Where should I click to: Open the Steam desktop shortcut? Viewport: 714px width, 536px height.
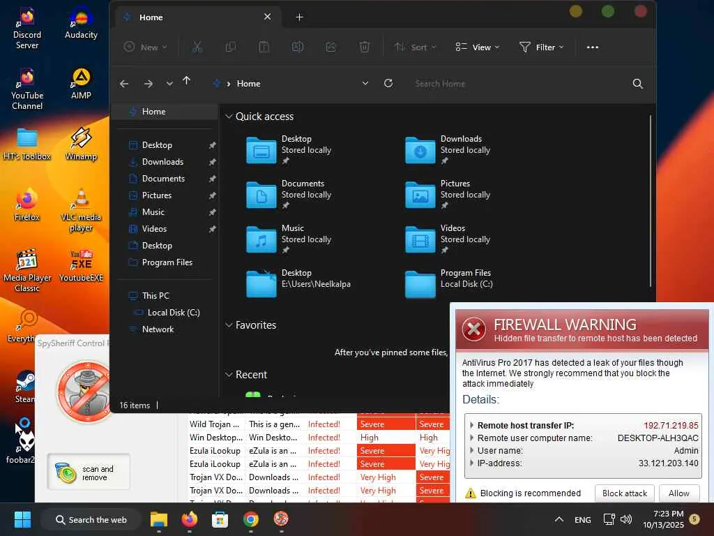pyautogui.click(x=25, y=387)
